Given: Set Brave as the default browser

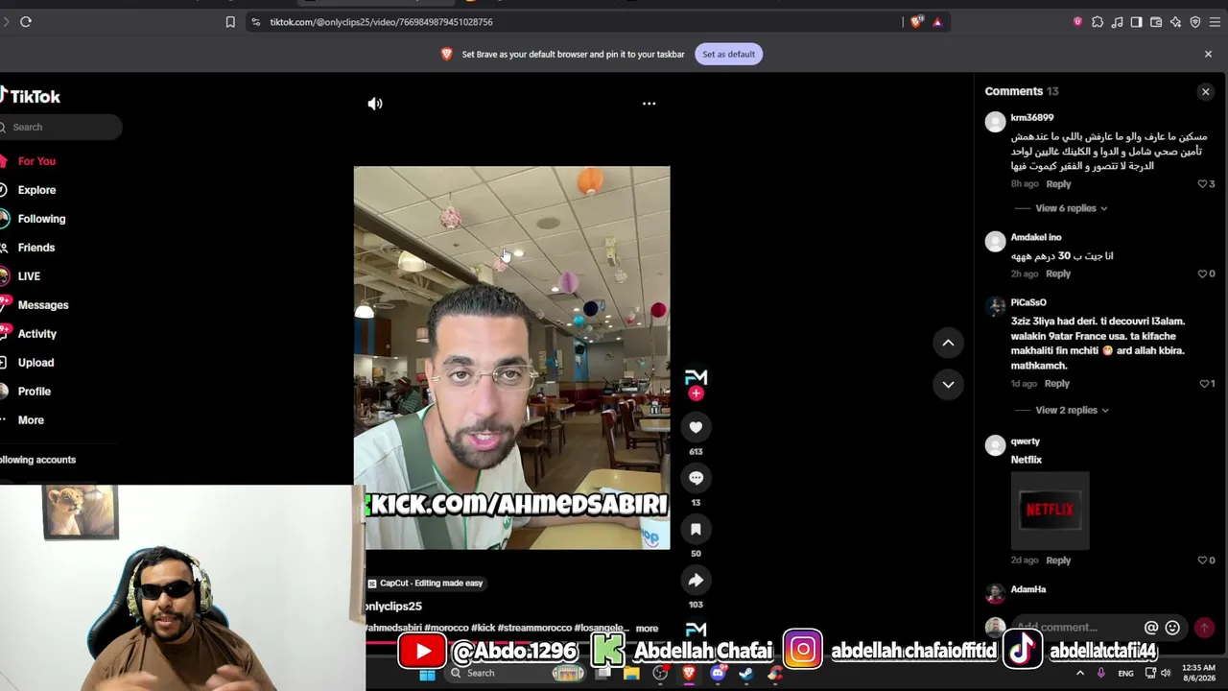Looking at the screenshot, I should coord(728,55).
